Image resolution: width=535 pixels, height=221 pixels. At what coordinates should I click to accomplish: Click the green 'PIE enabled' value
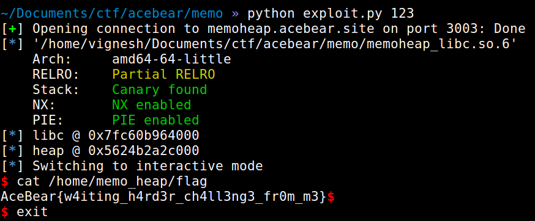155,120
